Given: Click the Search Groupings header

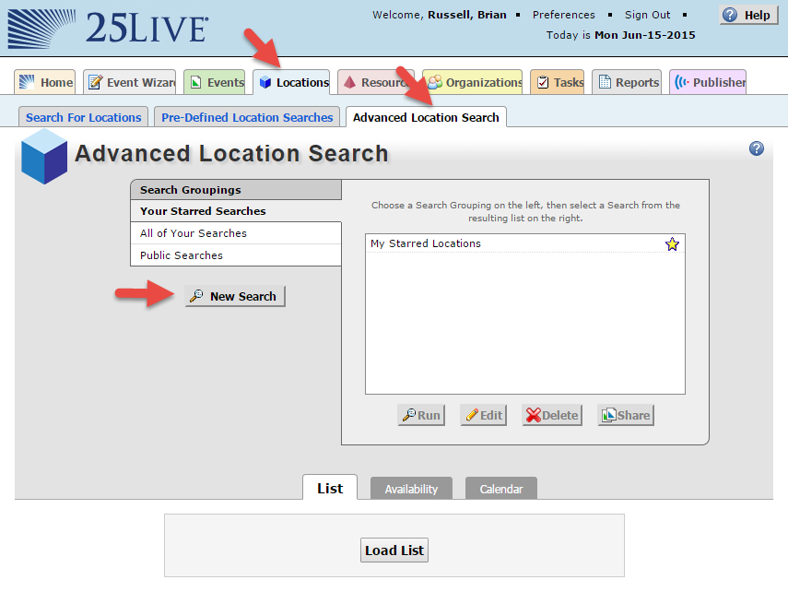Looking at the screenshot, I should click(x=236, y=190).
